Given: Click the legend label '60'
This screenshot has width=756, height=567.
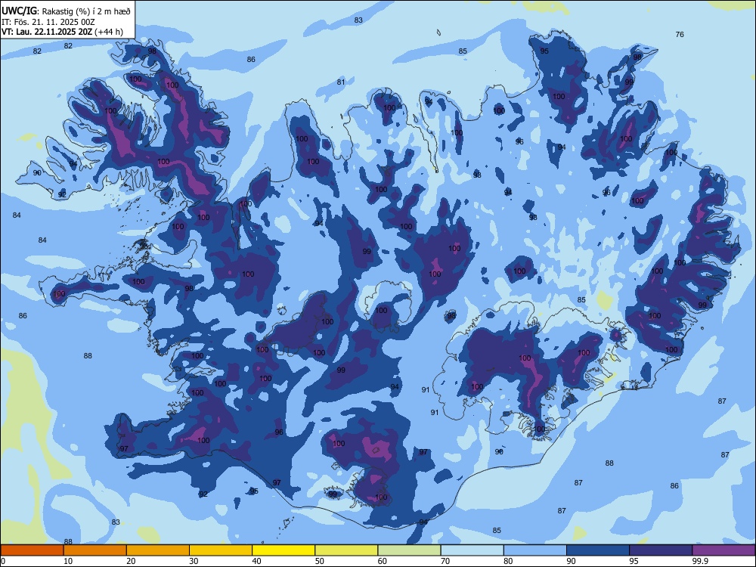Looking at the screenshot, I should click(x=383, y=561).
